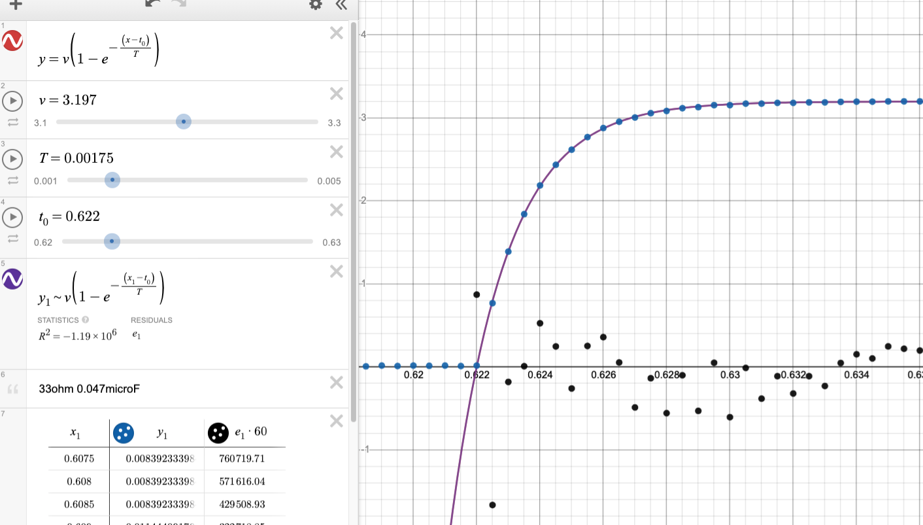Click the t0 = 0.622 value field
Image resolution: width=923 pixels, height=525 pixels.
pyautogui.click(x=69, y=216)
